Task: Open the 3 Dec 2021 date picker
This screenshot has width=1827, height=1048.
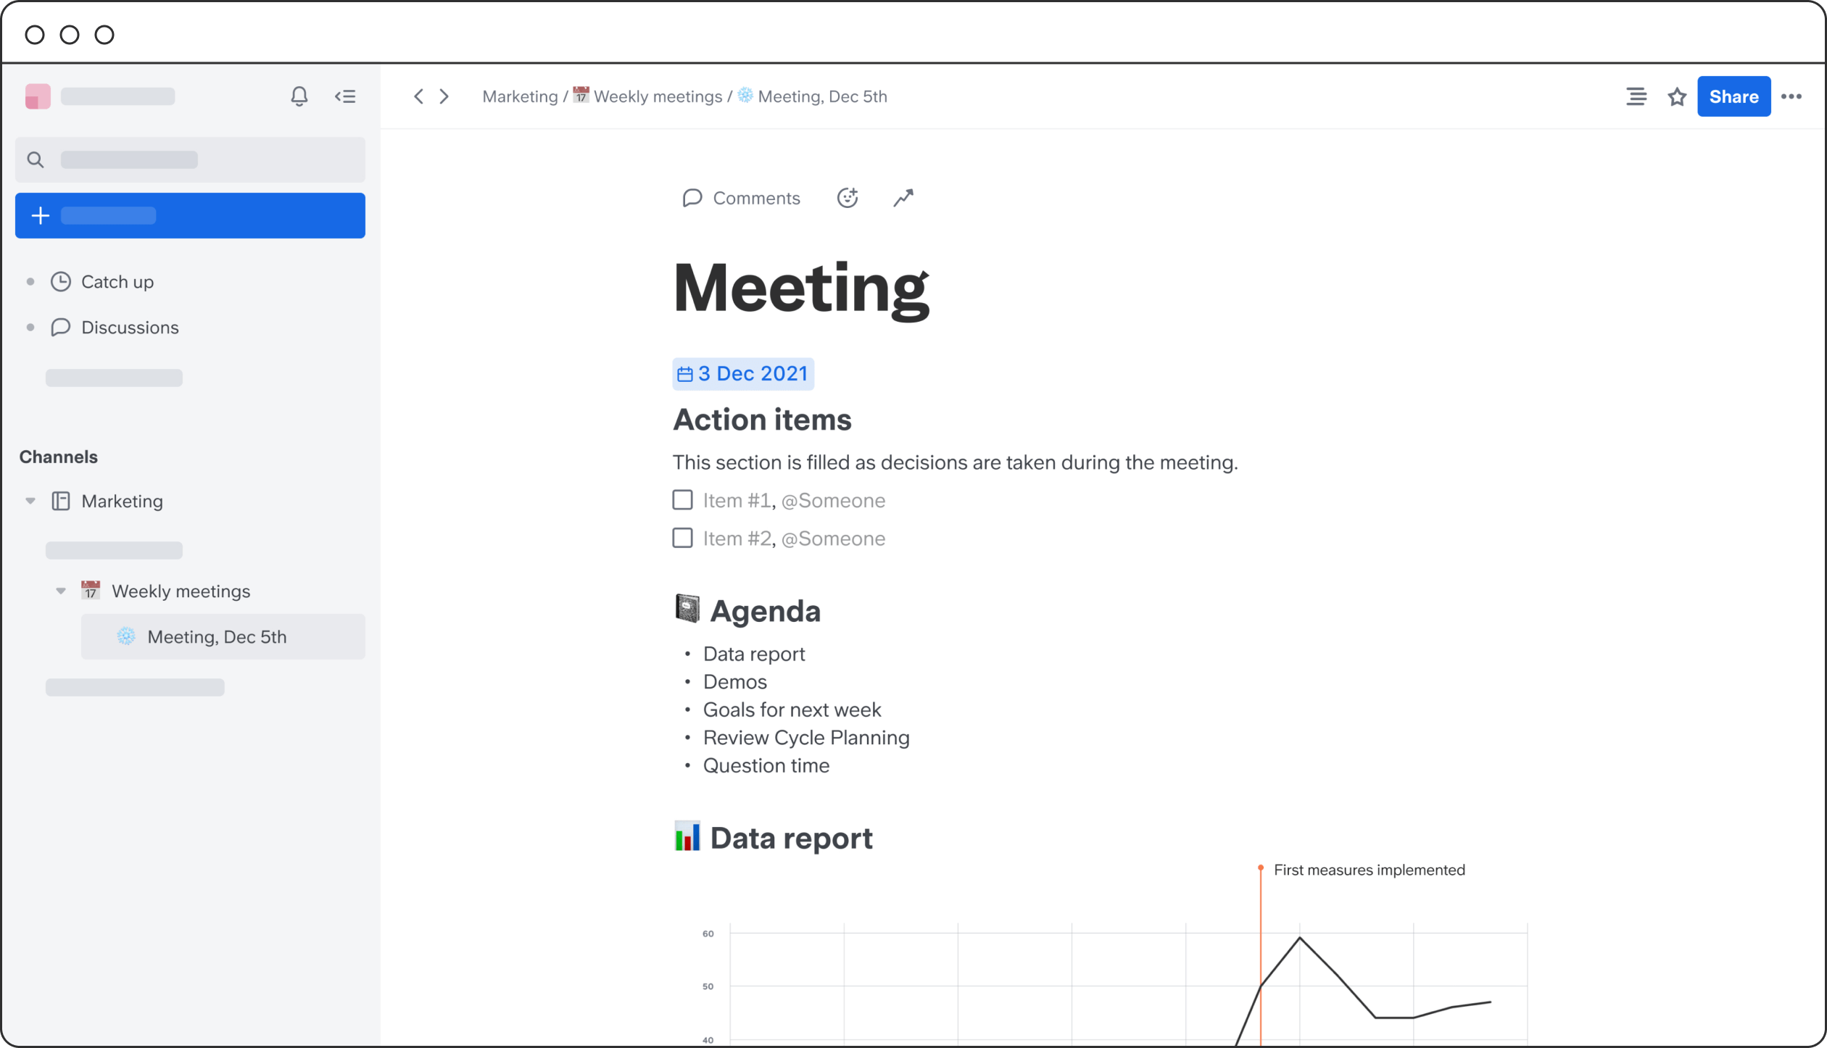Action: click(743, 374)
